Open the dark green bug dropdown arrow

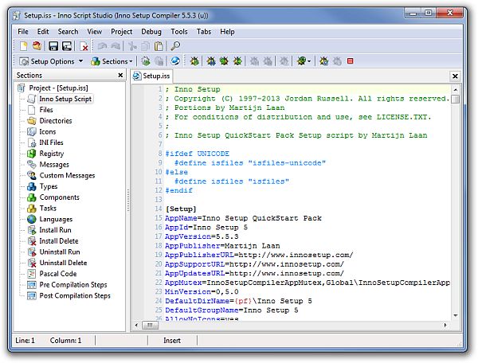tap(309, 61)
